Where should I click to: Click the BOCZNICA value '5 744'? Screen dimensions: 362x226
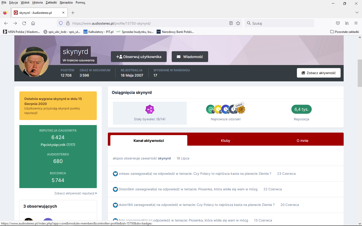[x=58, y=180]
